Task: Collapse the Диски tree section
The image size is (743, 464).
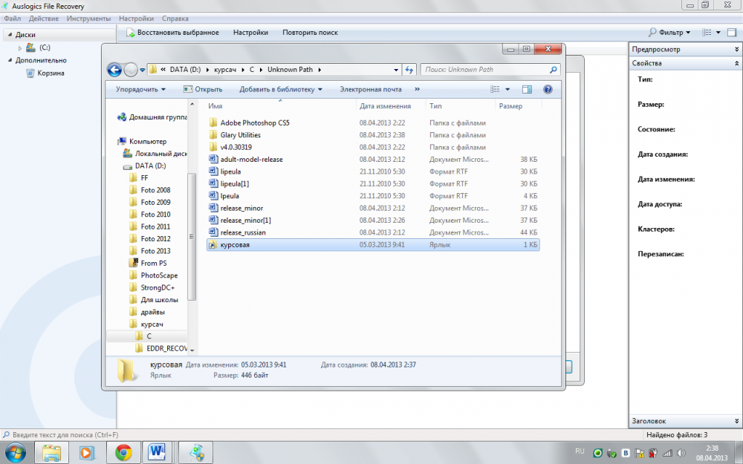Action: point(10,35)
